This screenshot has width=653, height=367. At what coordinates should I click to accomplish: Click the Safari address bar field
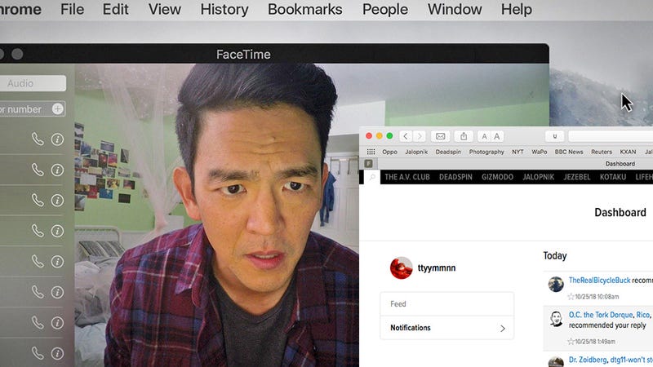(x=611, y=136)
